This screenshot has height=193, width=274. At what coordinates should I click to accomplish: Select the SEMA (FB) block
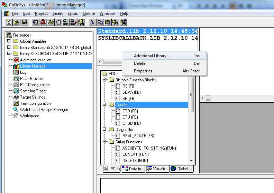(131, 92)
